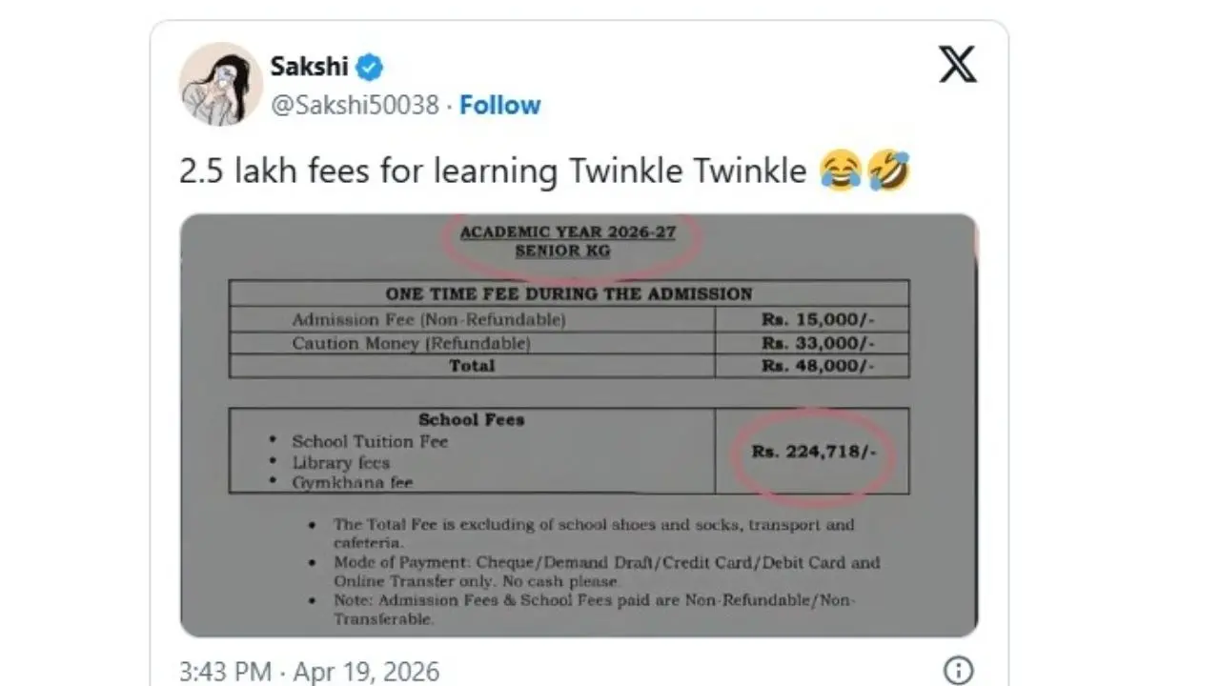Click the School Tuition Fee bullet
The image size is (1220, 686).
pyautogui.click(x=370, y=441)
